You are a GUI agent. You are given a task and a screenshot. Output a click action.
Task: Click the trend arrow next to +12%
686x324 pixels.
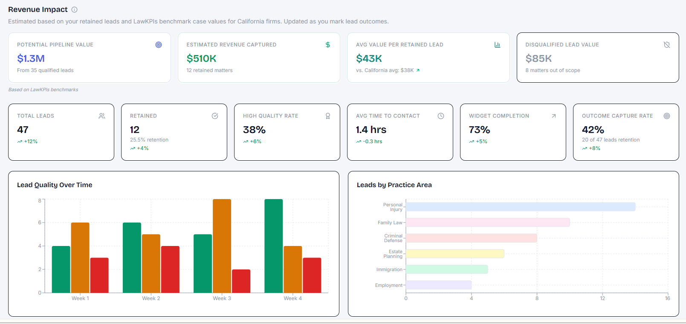coord(20,142)
